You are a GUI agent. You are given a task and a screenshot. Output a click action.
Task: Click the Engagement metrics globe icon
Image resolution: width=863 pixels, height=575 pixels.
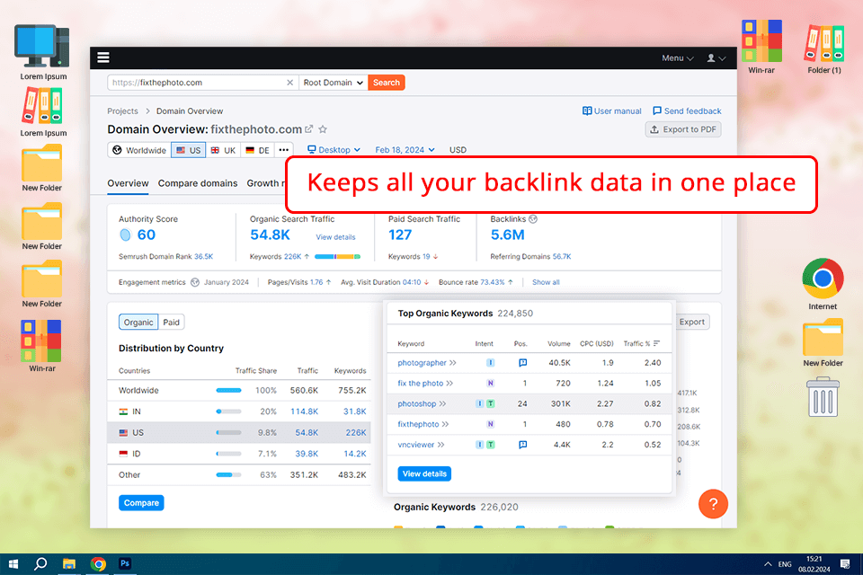click(x=195, y=282)
